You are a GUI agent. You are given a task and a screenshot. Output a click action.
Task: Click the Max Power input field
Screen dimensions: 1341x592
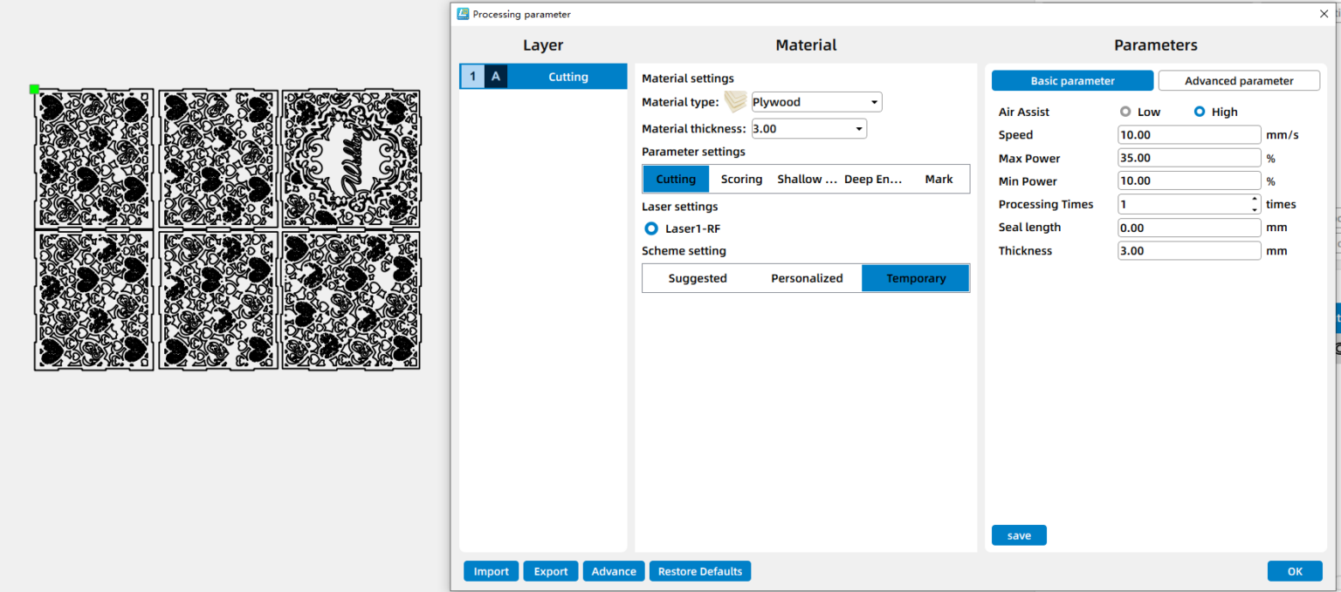pos(1188,158)
